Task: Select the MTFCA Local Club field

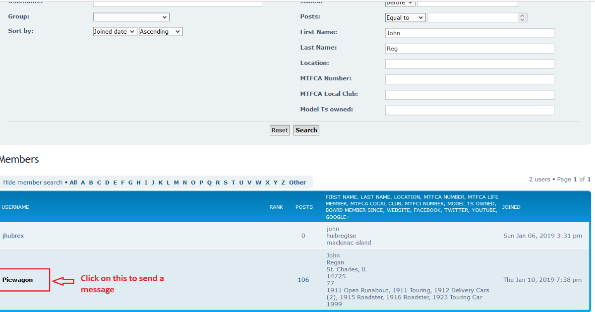Action: [469, 95]
